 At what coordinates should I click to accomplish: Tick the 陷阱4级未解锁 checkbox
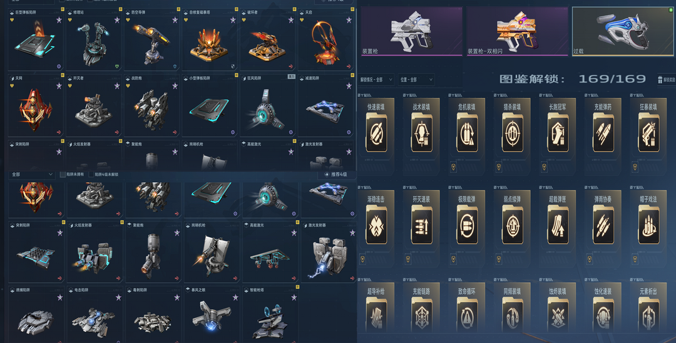pos(91,175)
